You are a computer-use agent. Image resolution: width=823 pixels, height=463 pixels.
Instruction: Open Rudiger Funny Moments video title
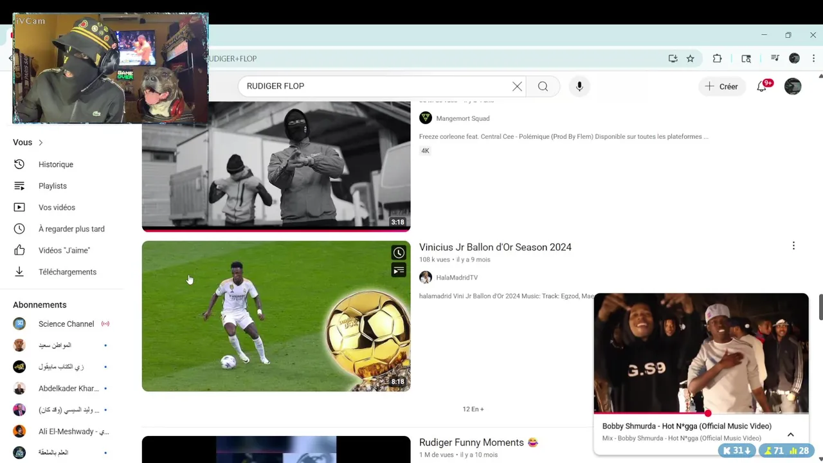click(x=478, y=442)
